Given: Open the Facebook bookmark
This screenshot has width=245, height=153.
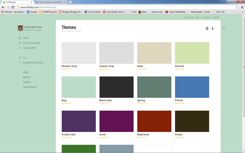Looking at the screenshot, I should pos(93,12).
